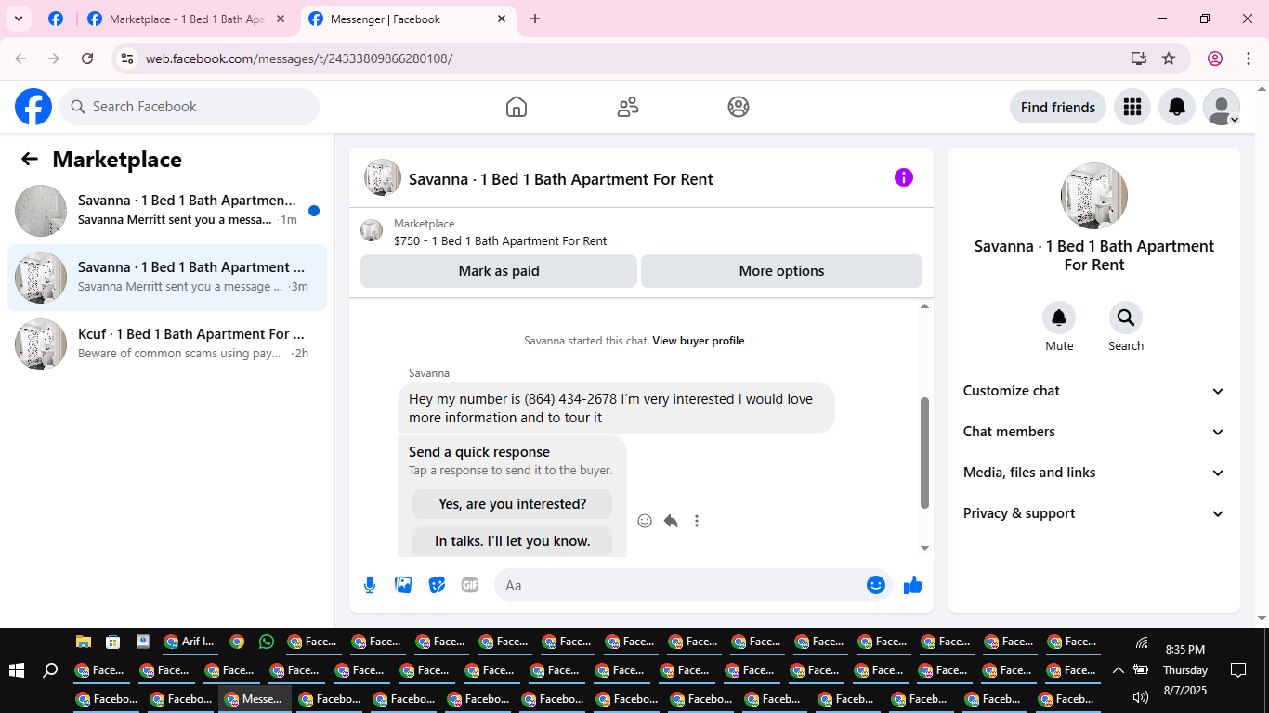Open the Friends icon in top navigation
Image resolution: width=1269 pixels, height=713 pixels.
point(628,107)
